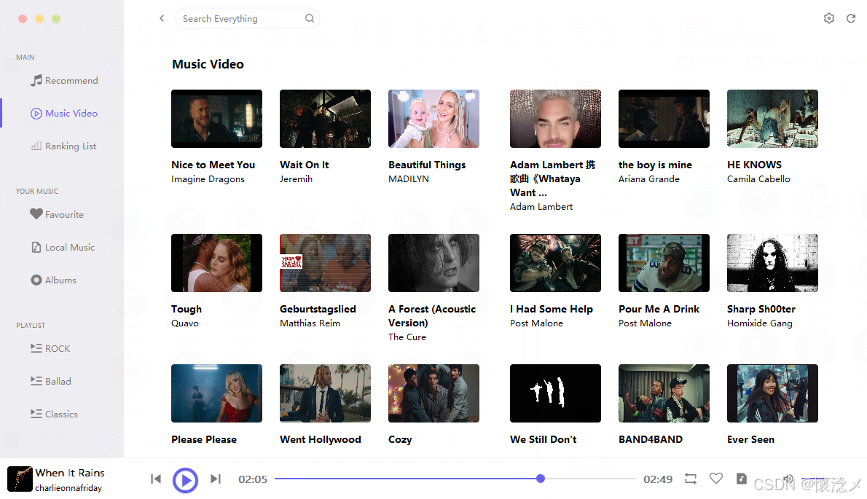Screen dimensions: 867x499
Task: Open Ever Seen video thumbnail
Action: (772, 393)
